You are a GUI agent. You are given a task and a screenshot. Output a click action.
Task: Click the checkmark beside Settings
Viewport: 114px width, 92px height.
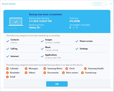[77, 49]
